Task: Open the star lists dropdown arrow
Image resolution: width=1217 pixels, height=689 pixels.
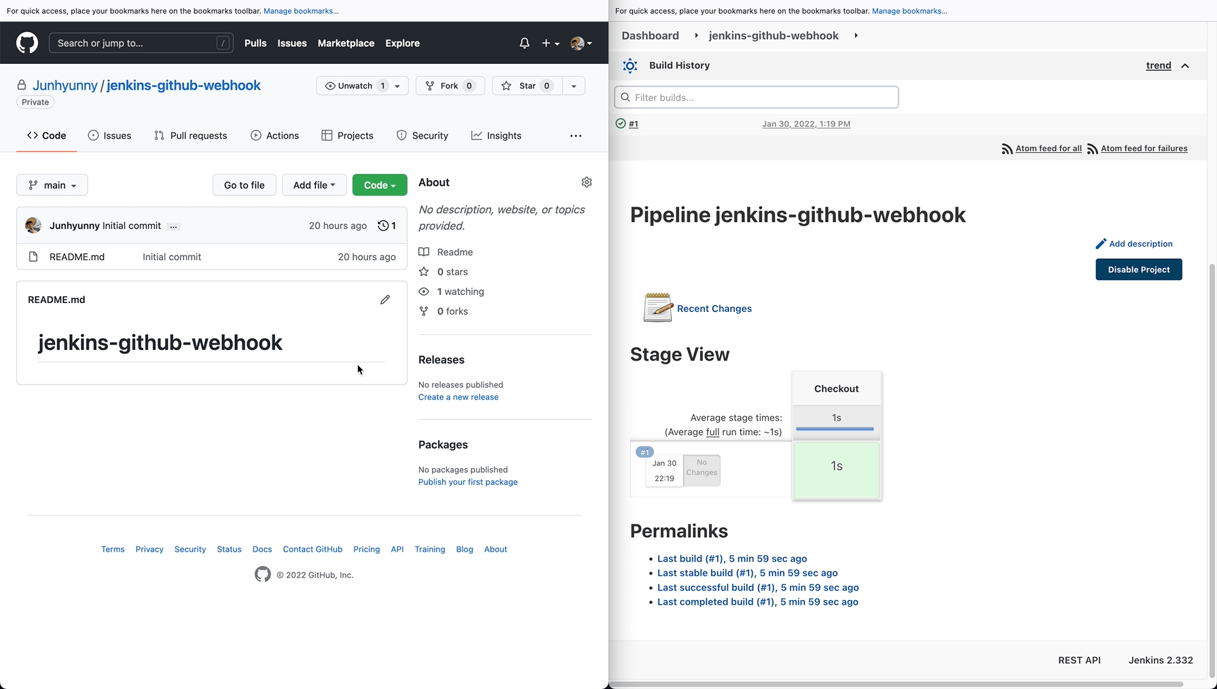Action: click(x=574, y=86)
